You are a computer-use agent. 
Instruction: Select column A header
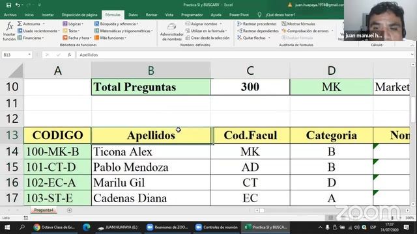57,71
